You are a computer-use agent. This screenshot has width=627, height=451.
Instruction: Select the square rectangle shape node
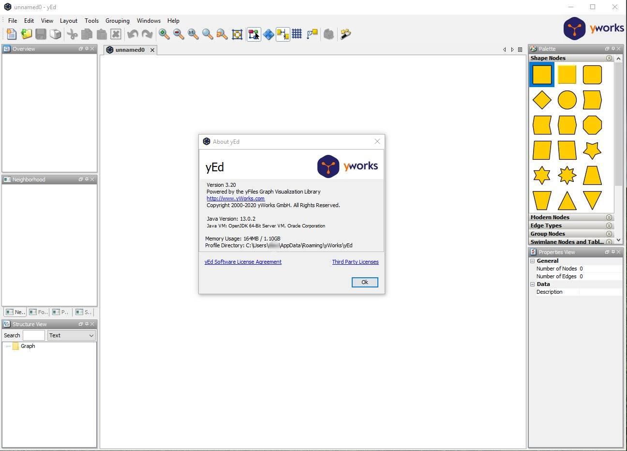click(542, 75)
